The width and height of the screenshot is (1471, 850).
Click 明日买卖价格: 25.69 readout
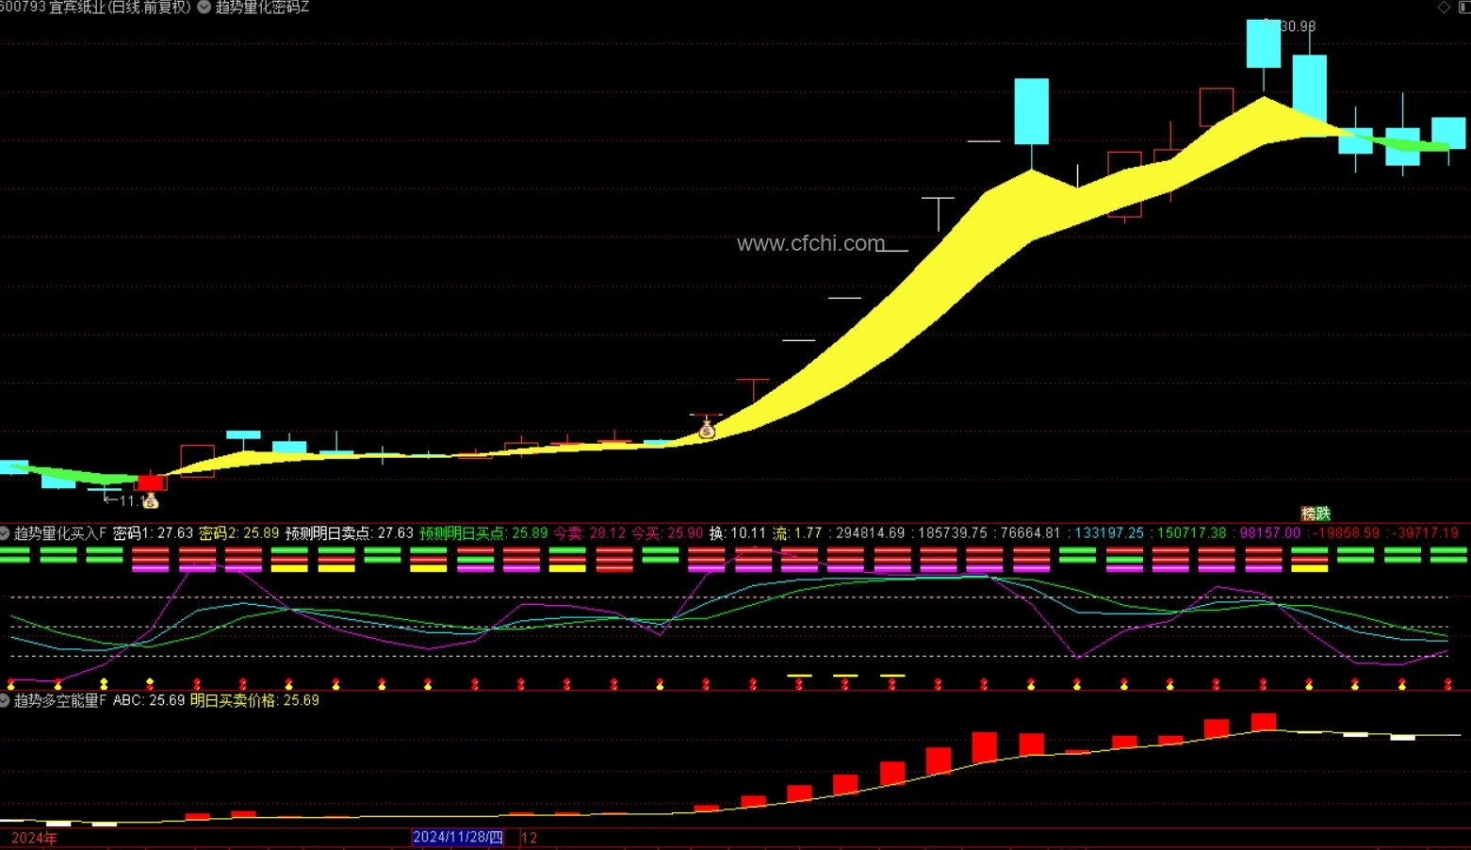coord(254,701)
